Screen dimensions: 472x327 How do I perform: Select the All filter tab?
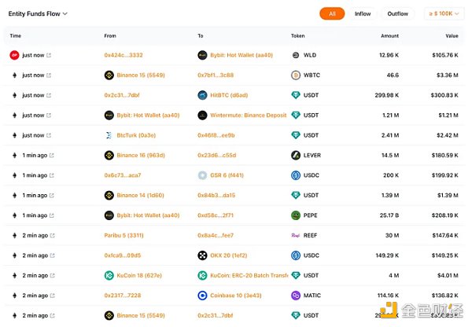click(332, 13)
